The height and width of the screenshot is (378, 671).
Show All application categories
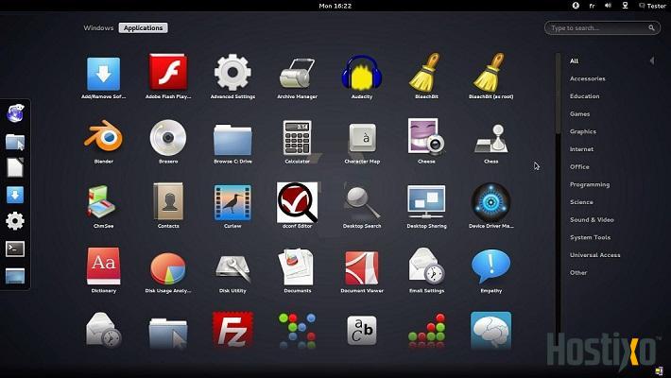tap(574, 61)
